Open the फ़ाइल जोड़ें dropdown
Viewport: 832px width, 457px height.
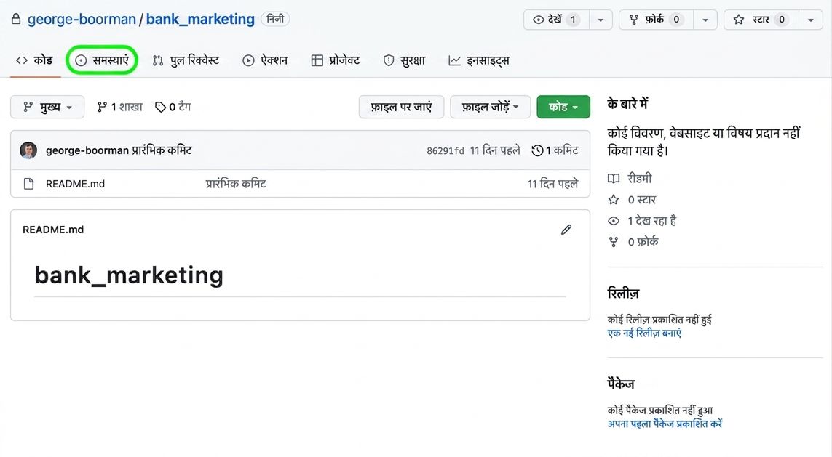[x=490, y=107]
